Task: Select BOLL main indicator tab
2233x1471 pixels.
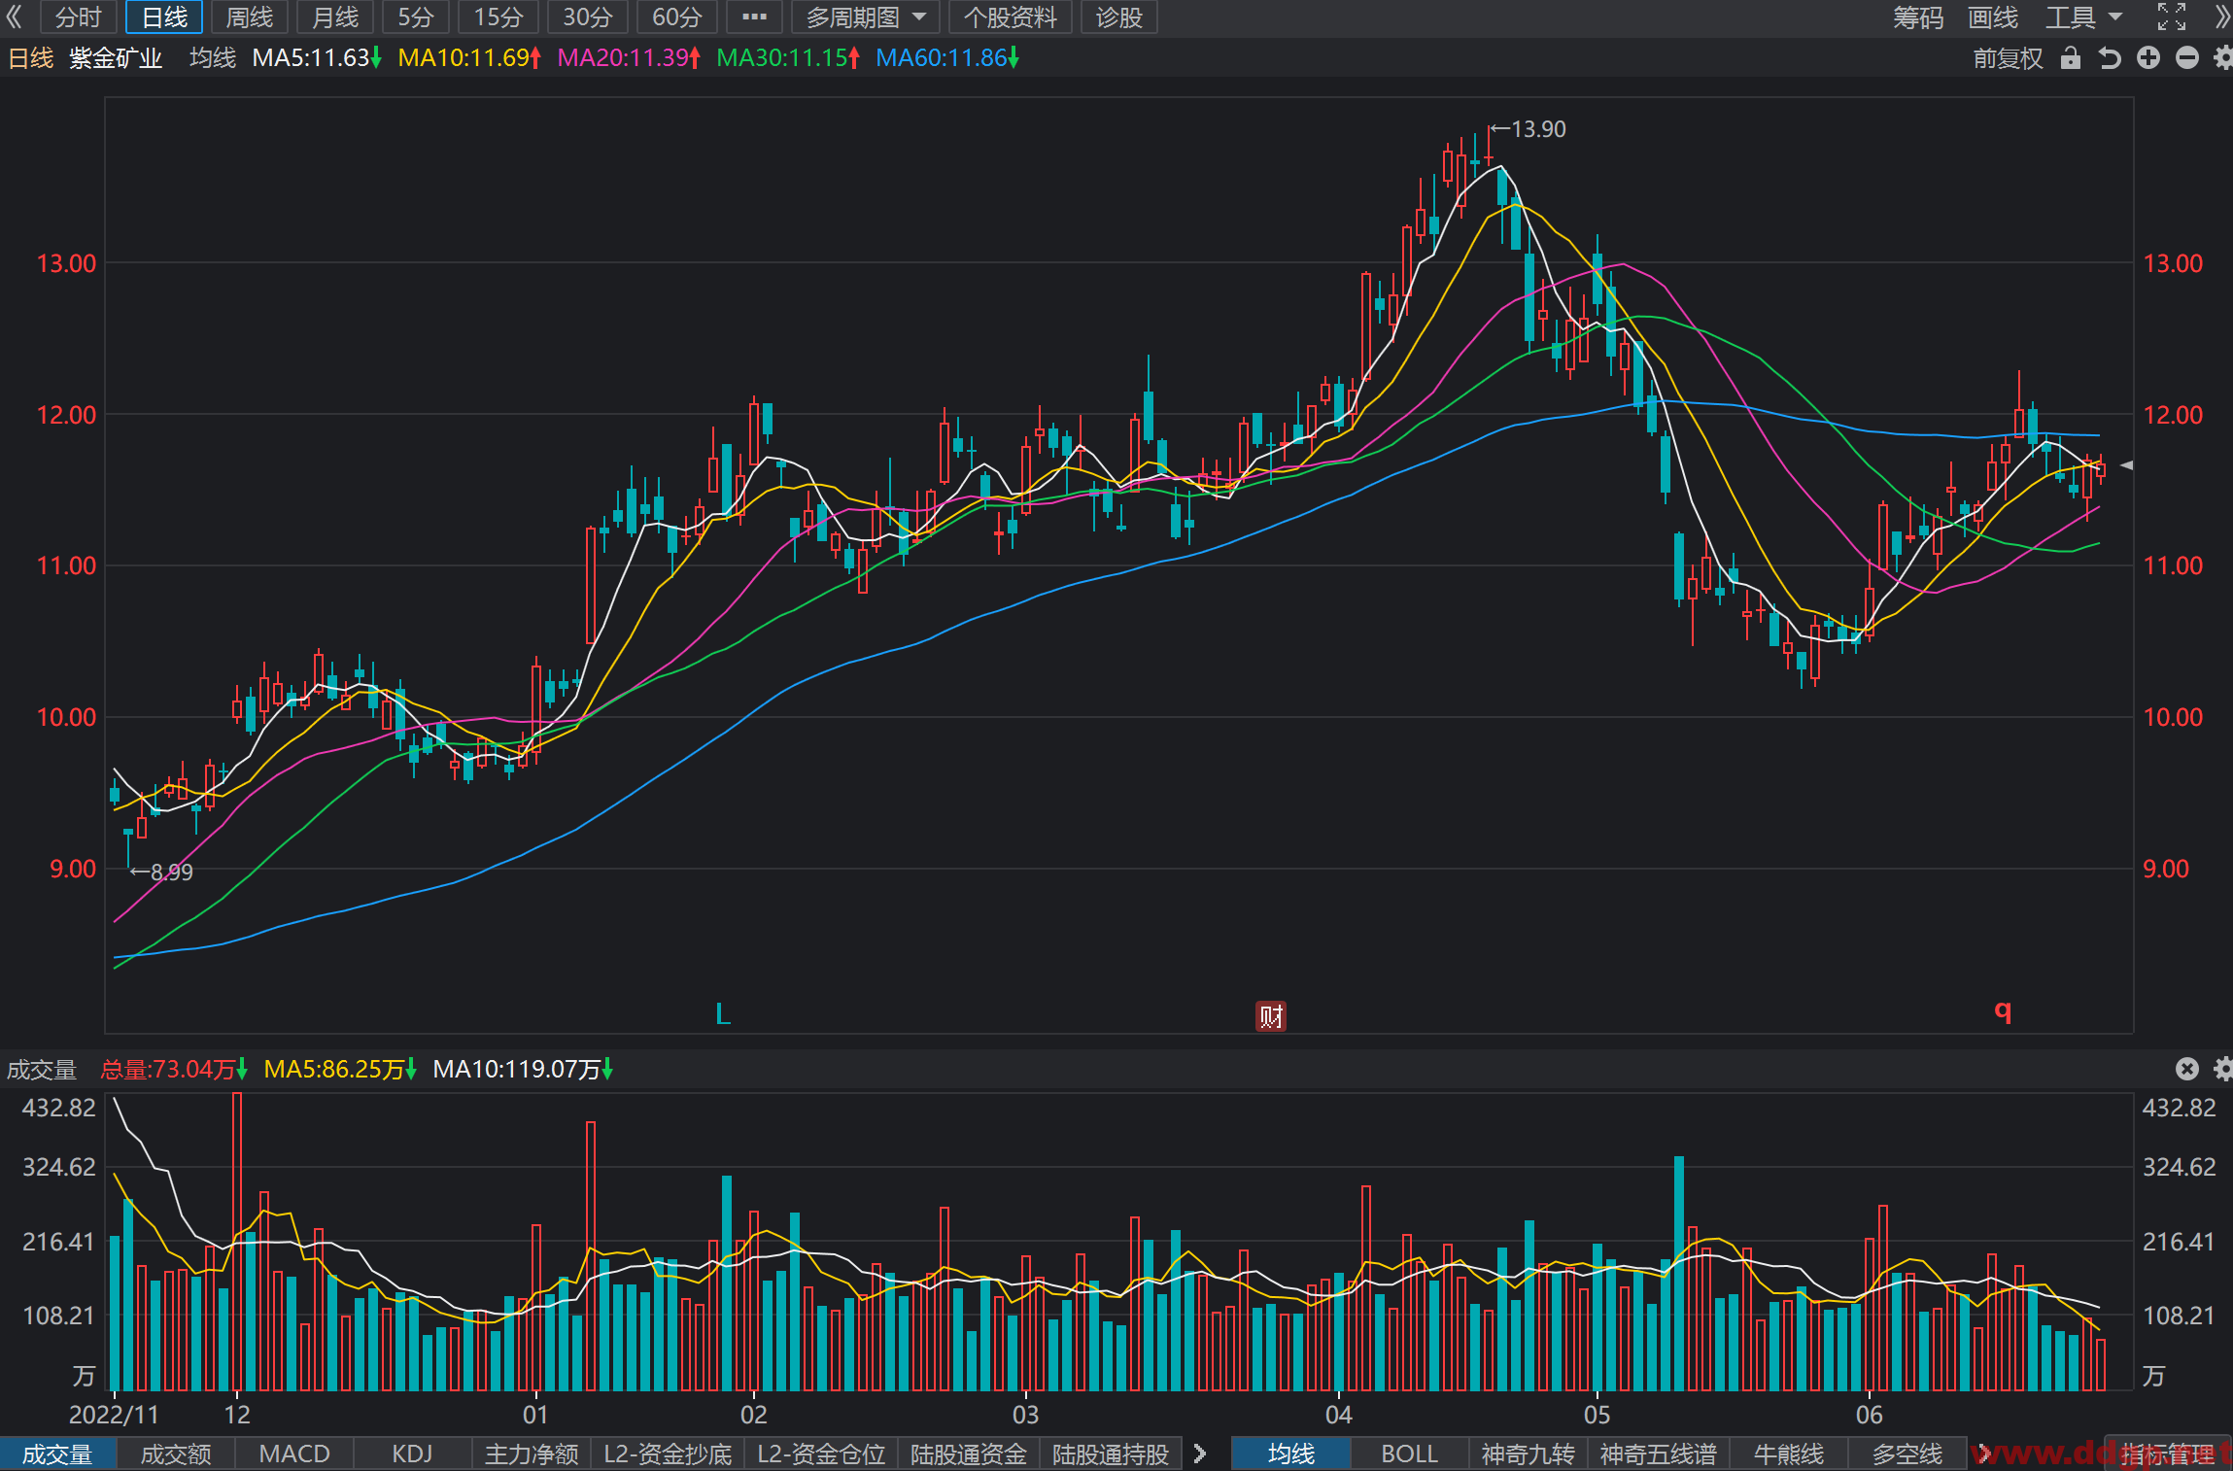Action: 1409,1454
